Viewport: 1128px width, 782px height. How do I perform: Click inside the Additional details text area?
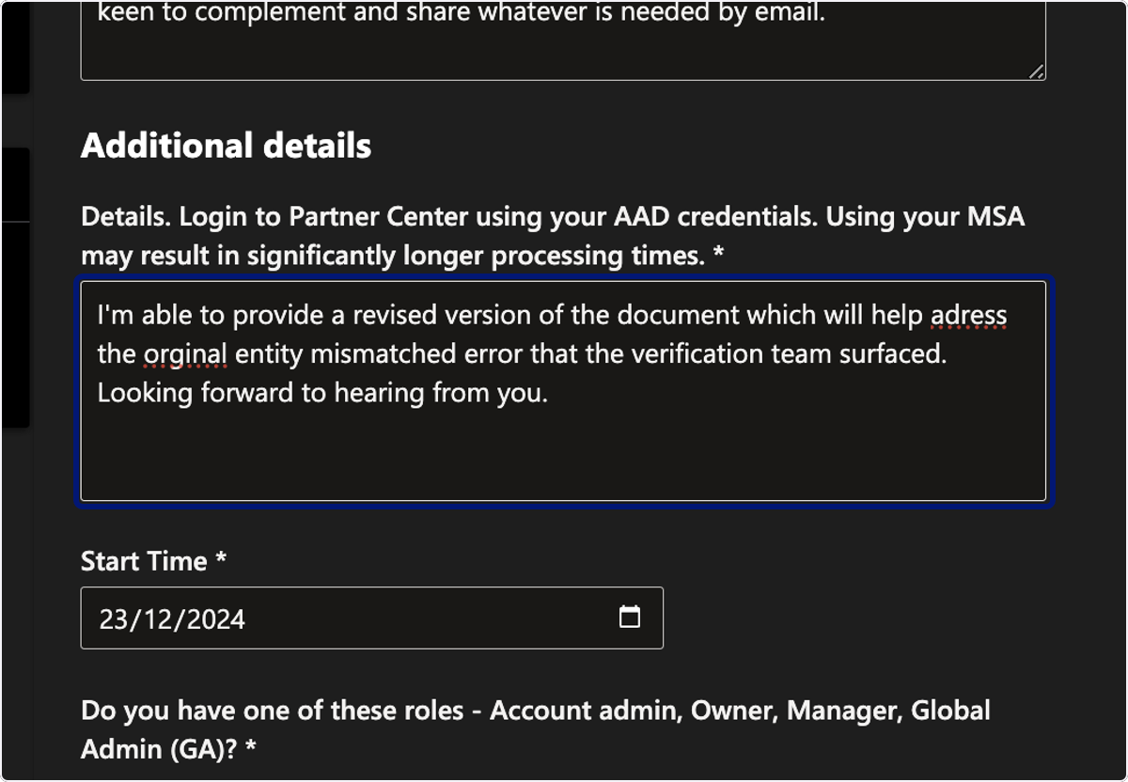point(563,391)
